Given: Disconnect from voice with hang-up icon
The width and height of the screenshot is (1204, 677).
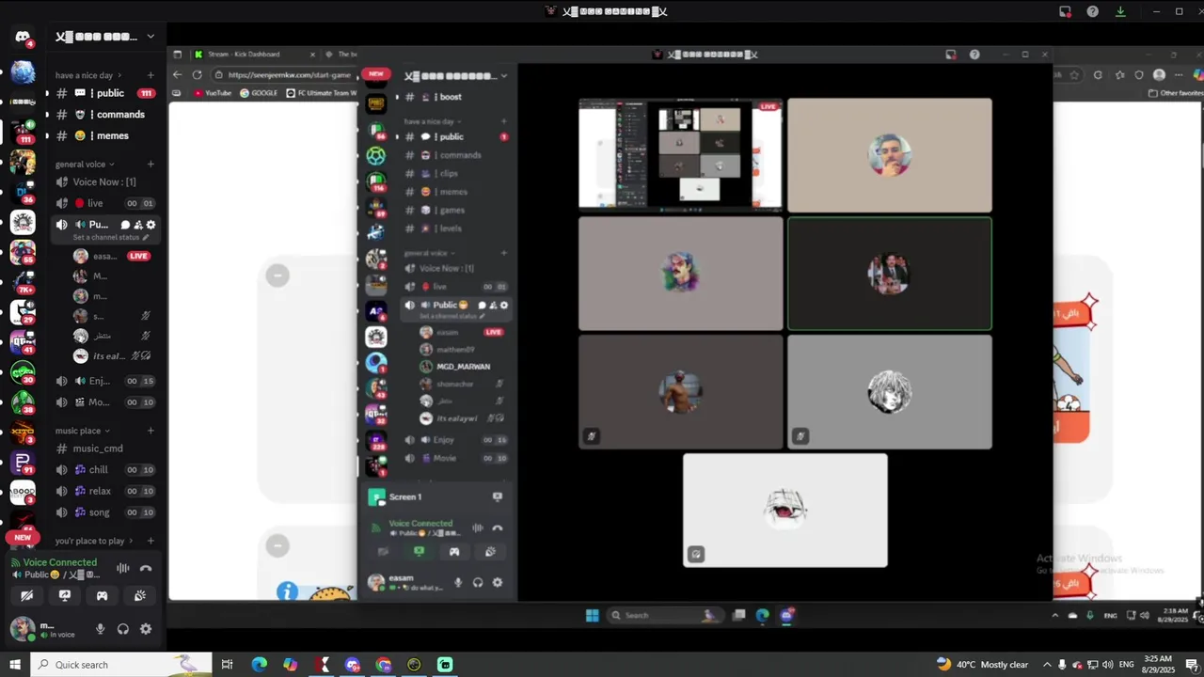Looking at the screenshot, I should coord(146,568).
